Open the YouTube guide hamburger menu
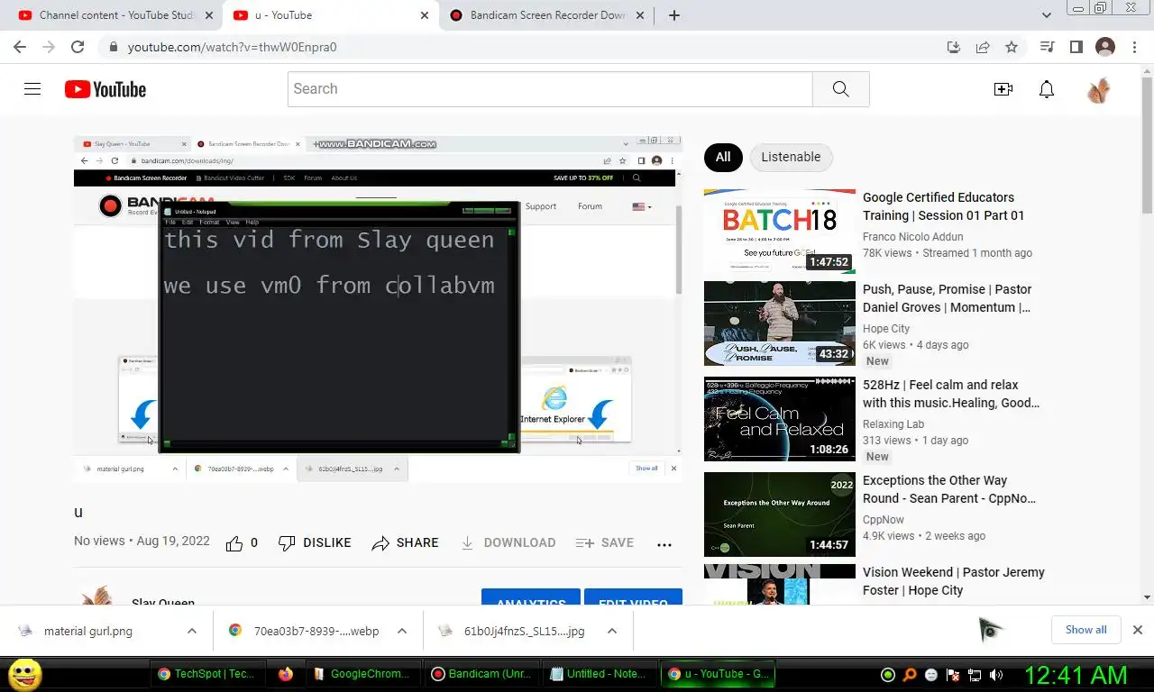 [32, 89]
